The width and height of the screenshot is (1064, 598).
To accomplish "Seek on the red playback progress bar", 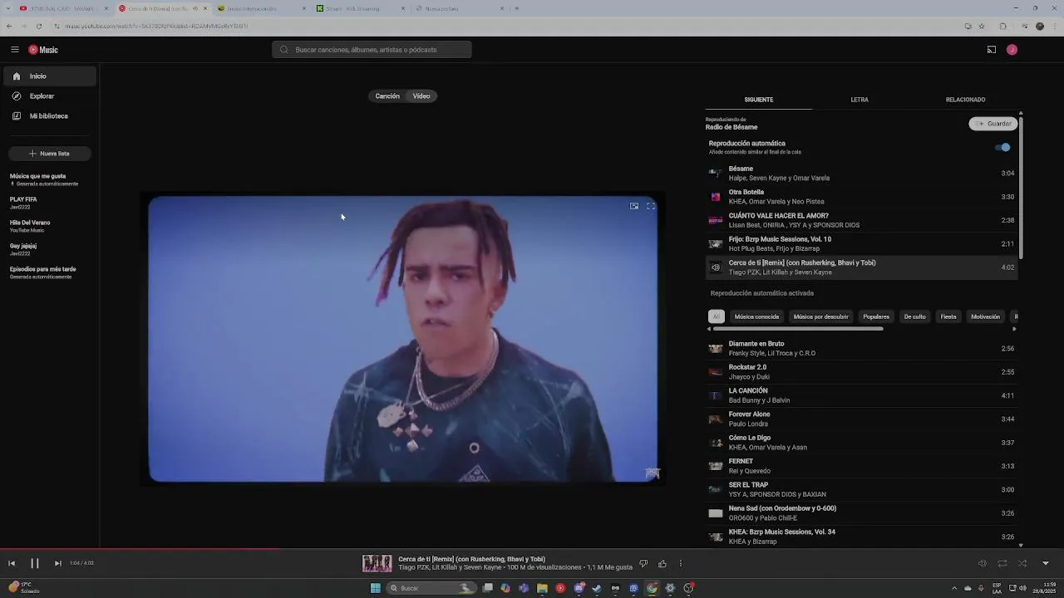I will (140, 549).
